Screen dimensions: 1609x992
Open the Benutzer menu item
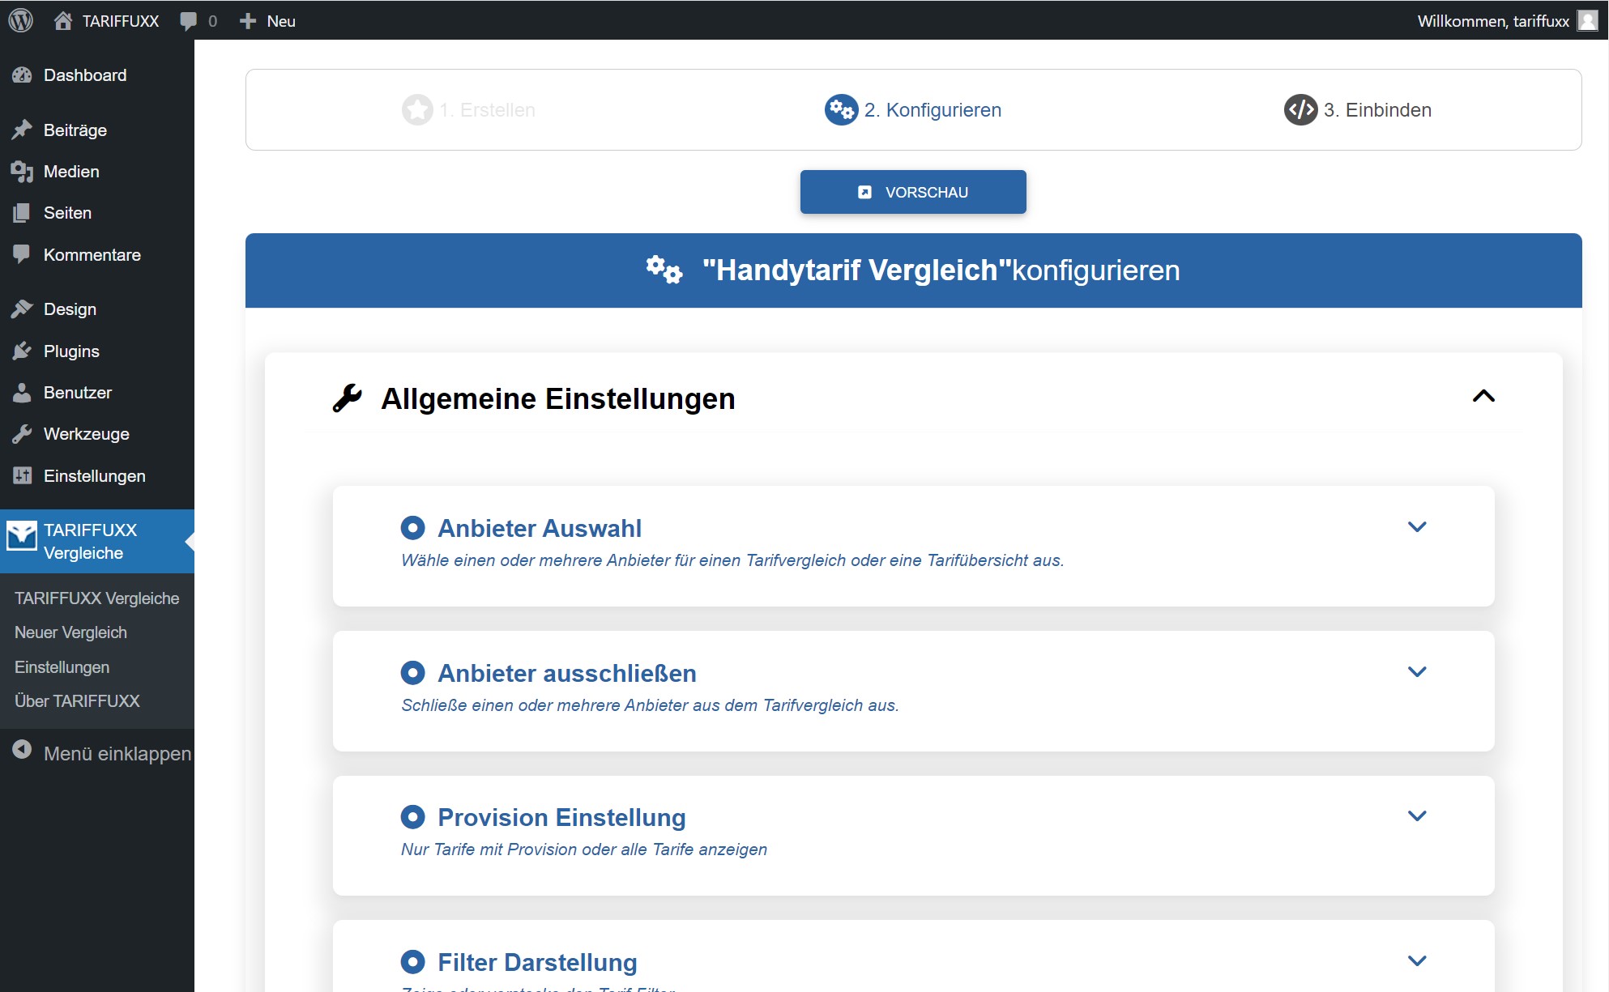[97, 393]
